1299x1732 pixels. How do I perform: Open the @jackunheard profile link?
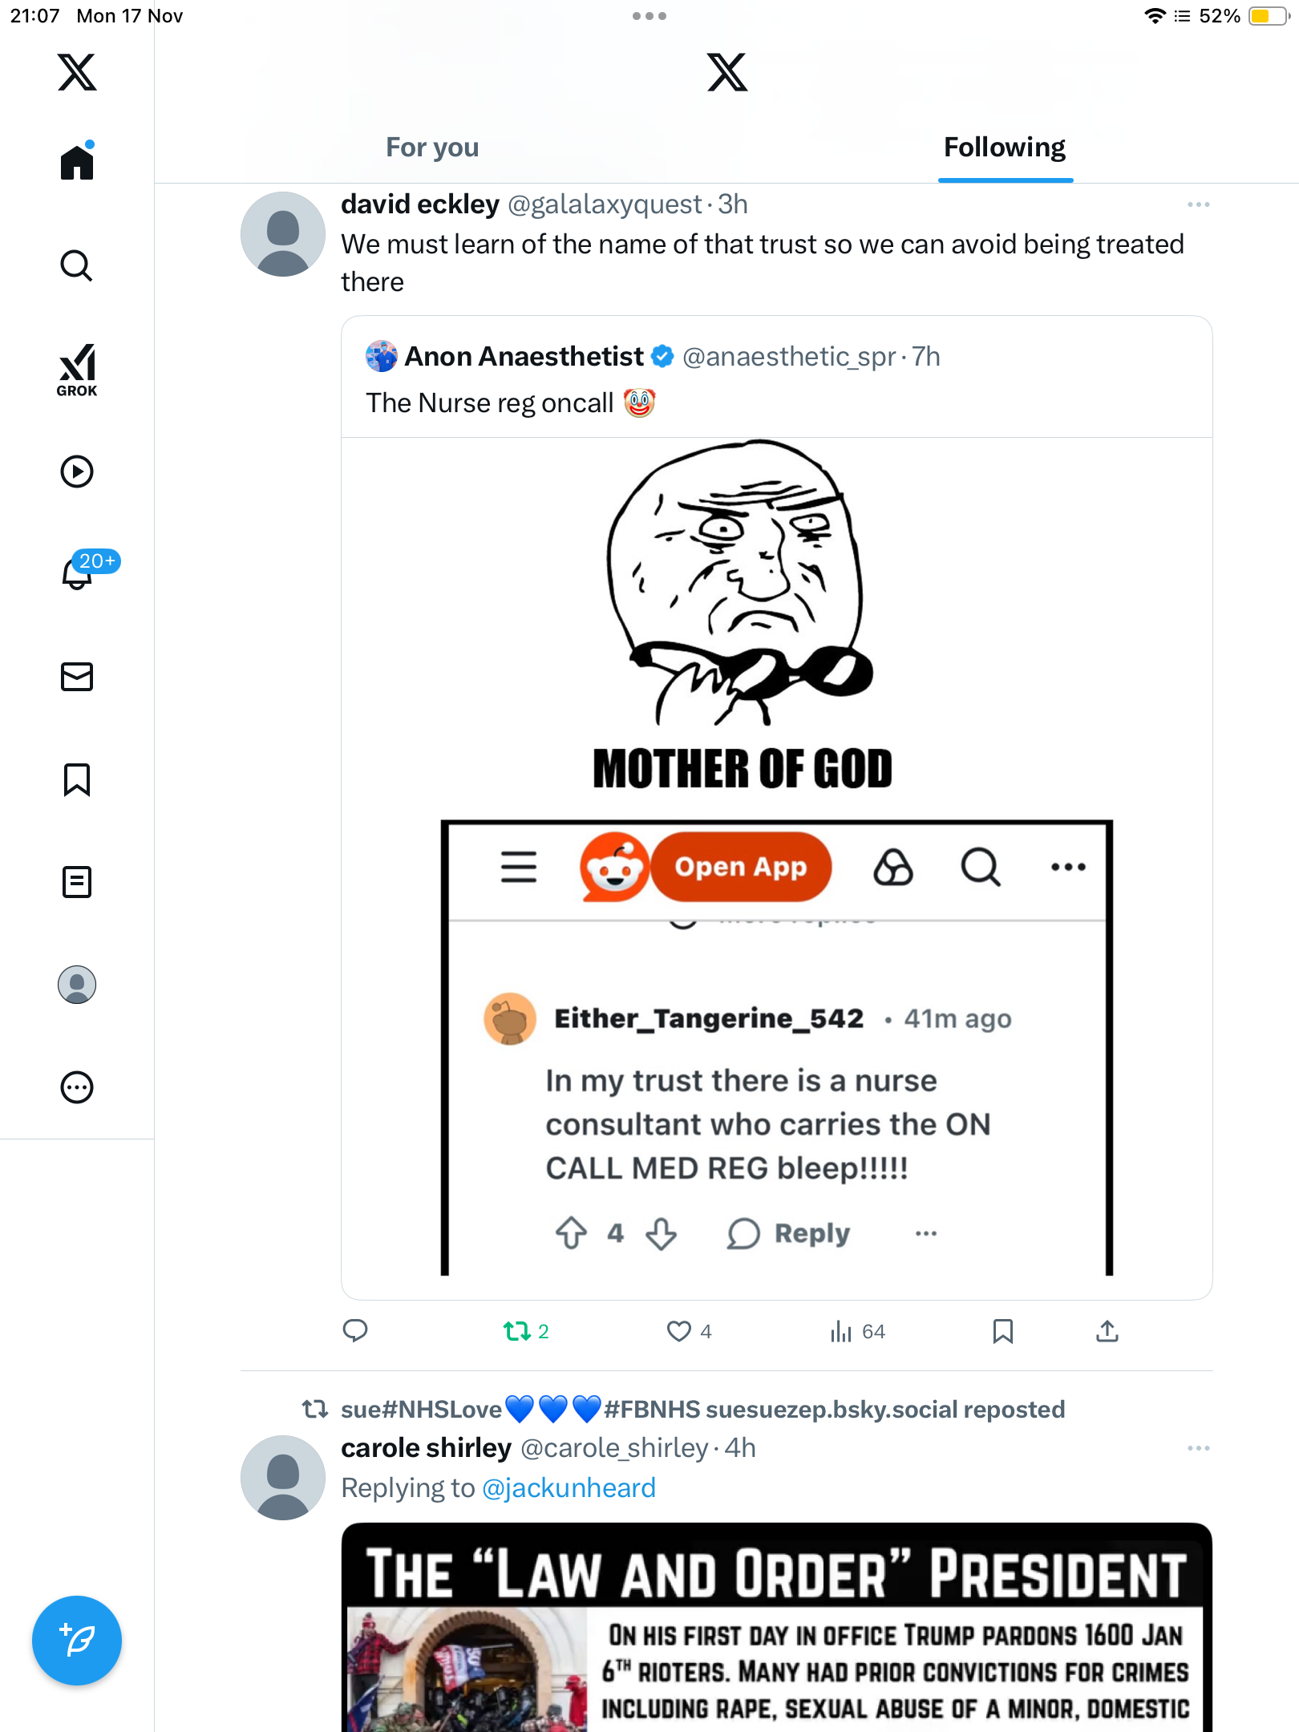[569, 1488]
